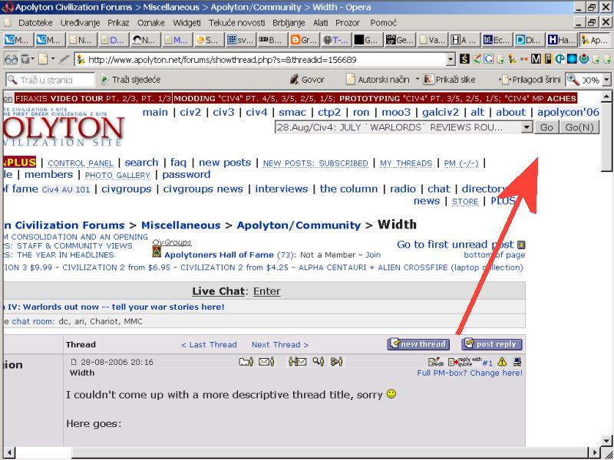Viewport: 614px width, 460px height.
Task: Click Next Thread link
Action: click(x=280, y=344)
